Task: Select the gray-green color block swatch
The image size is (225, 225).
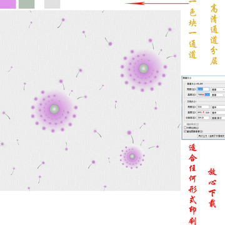Action: point(26,4)
